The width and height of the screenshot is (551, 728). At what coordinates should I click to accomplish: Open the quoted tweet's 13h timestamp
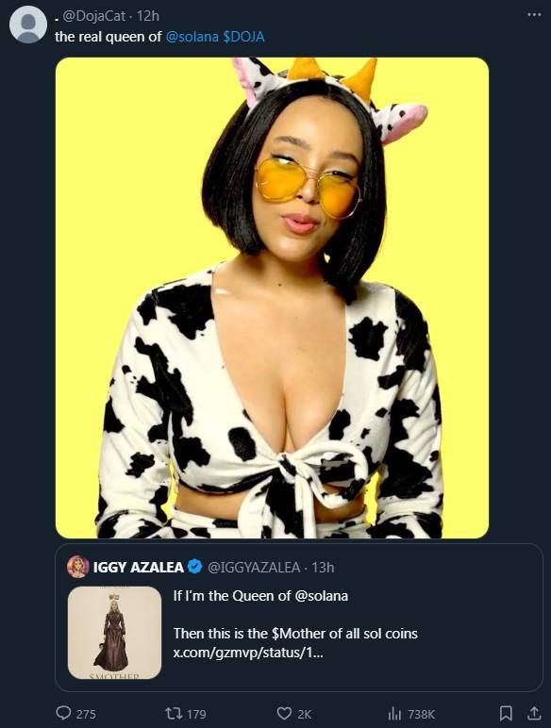pos(323,568)
